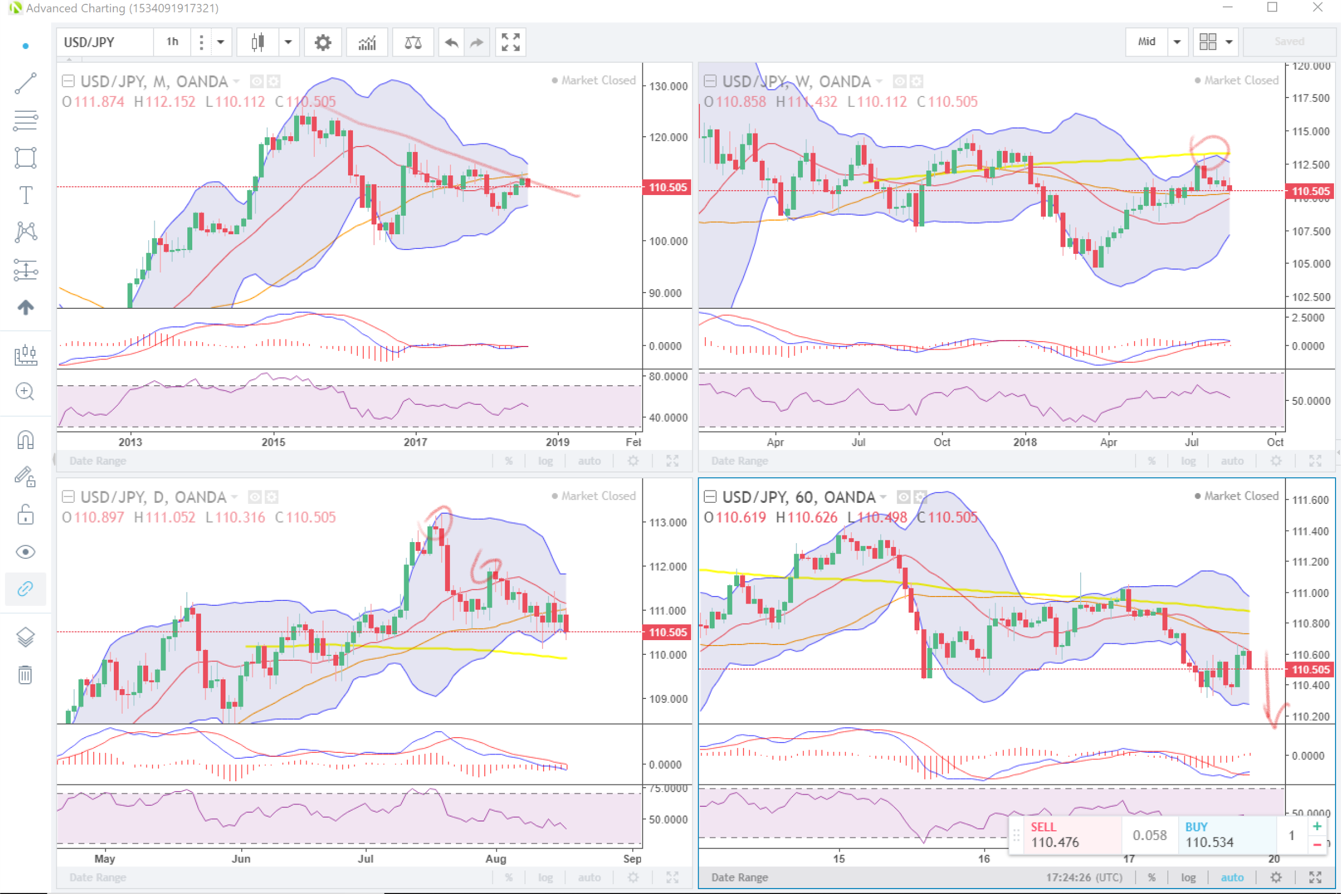This screenshot has width=1341, height=894.
Task: Toggle auto scale on 60-minute chart
Action: coord(1232,877)
